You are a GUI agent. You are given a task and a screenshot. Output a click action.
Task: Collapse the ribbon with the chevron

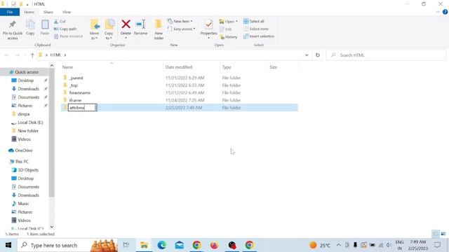[438, 12]
